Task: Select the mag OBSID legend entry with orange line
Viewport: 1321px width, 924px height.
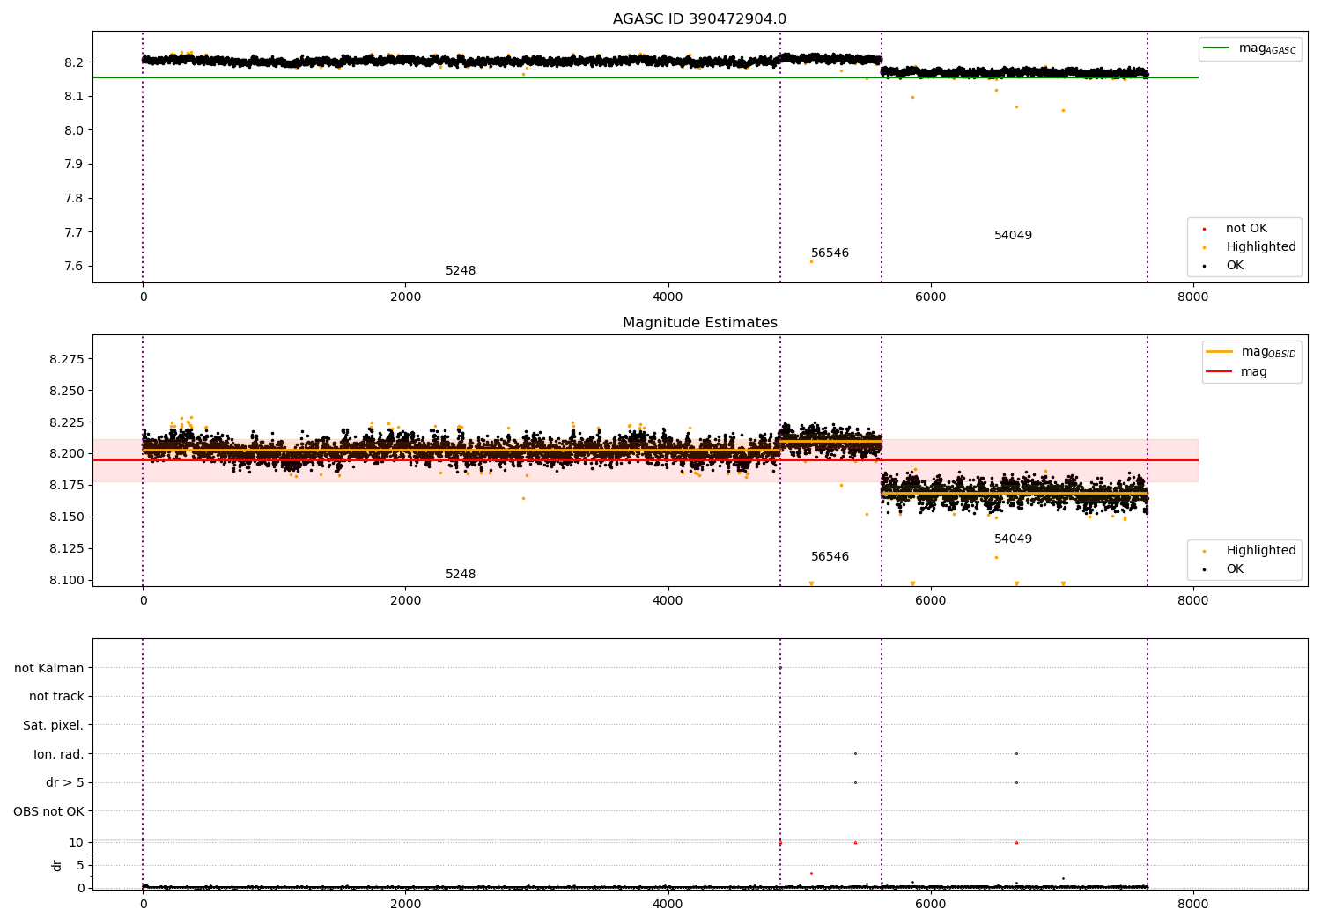Action: tap(1251, 352)
